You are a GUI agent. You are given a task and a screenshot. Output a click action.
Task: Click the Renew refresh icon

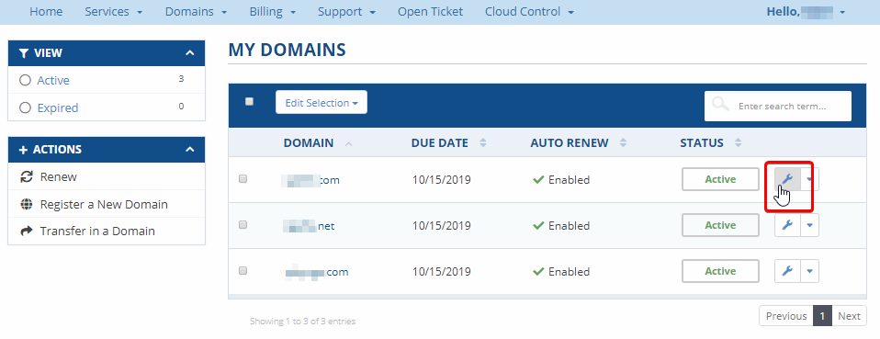(27, 176)
